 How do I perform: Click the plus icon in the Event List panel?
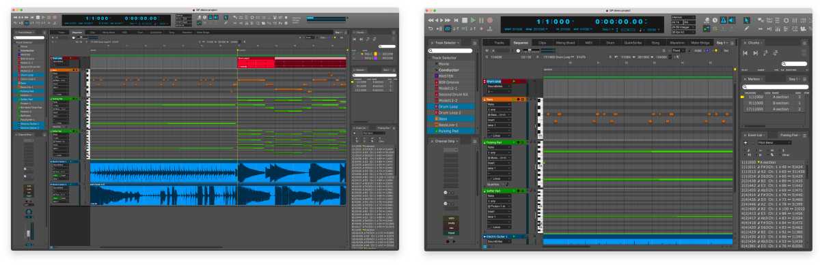pos(746,142)
